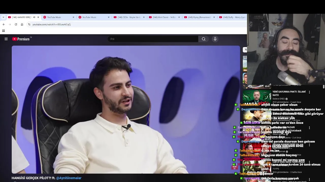Click the main video player to pause

click(126, 109)
